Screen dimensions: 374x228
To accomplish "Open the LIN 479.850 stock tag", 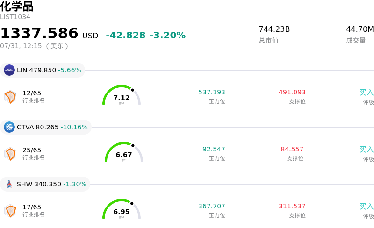I will pos(43,70).
